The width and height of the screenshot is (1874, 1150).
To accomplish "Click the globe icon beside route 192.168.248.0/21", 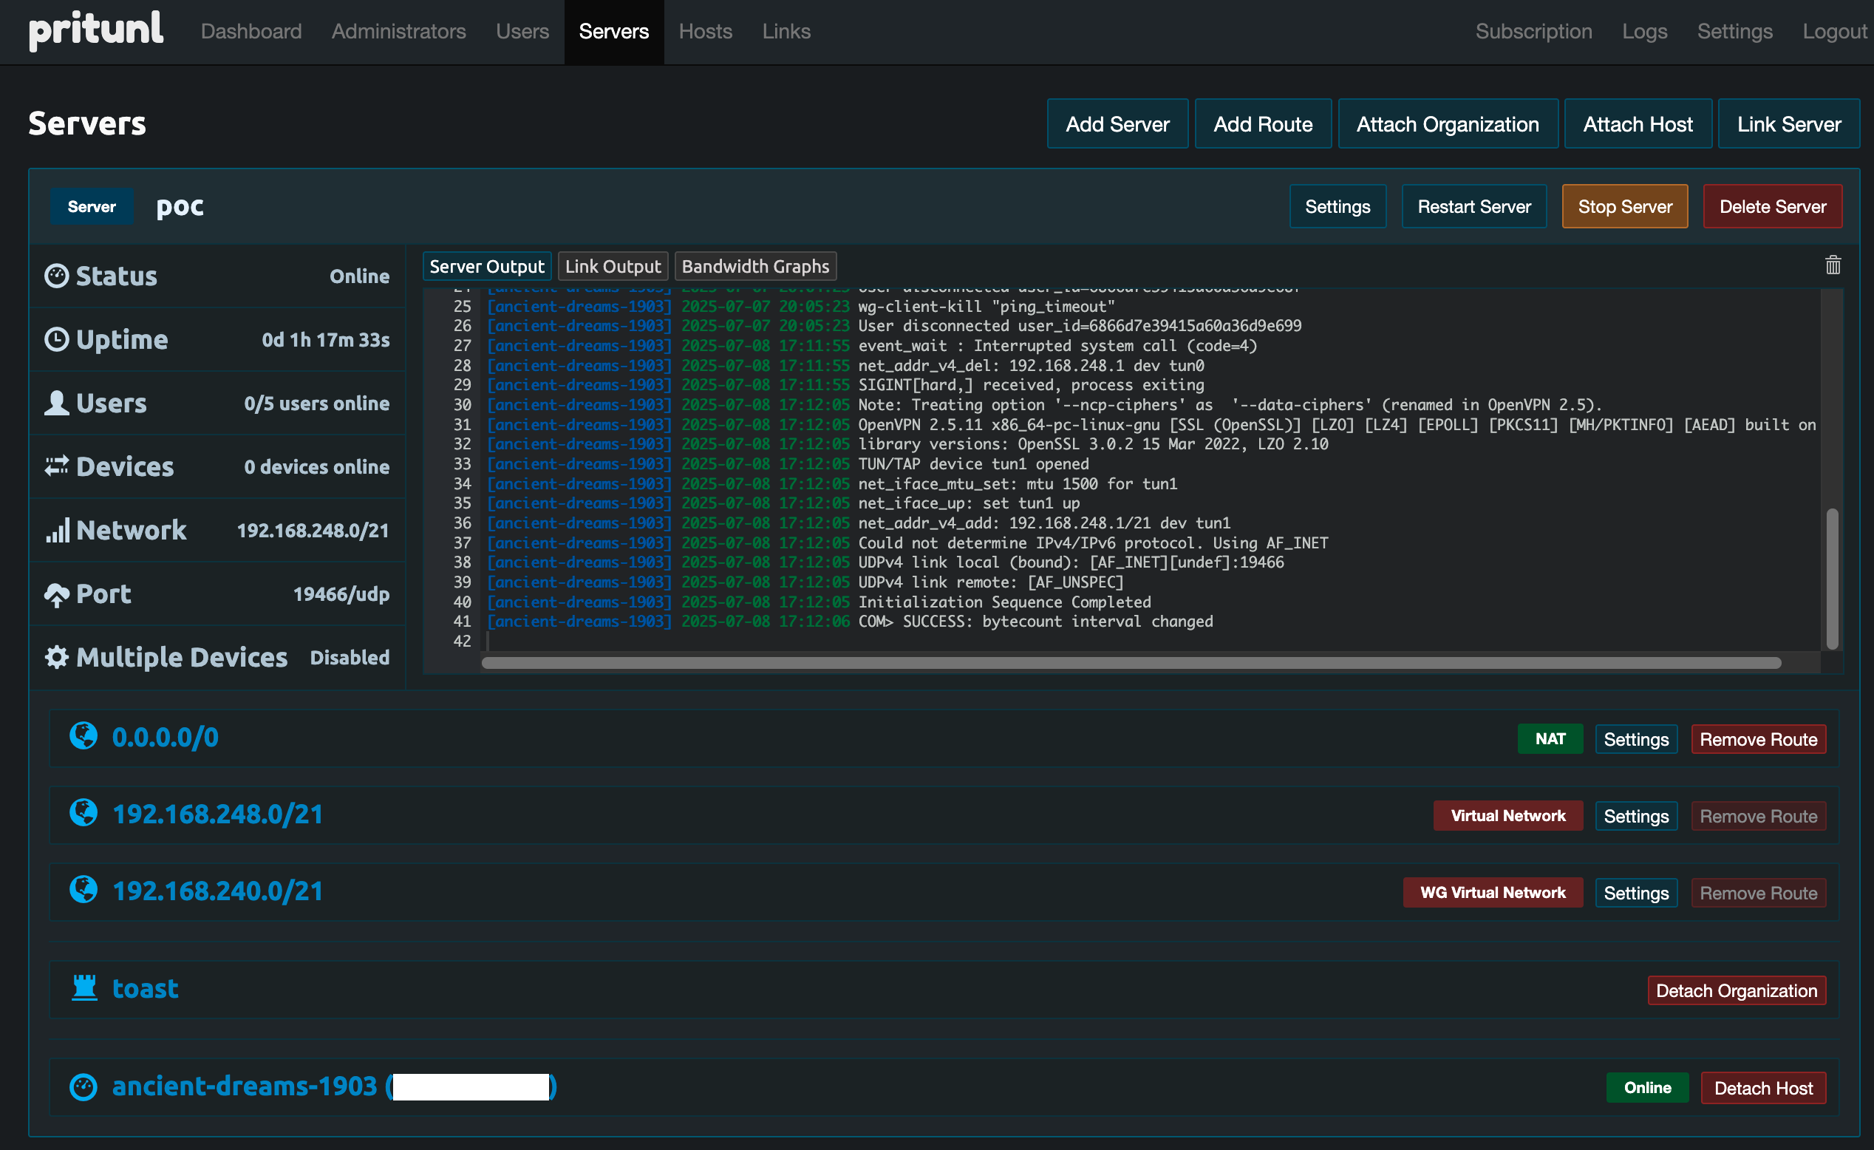I will pos(84,813).
